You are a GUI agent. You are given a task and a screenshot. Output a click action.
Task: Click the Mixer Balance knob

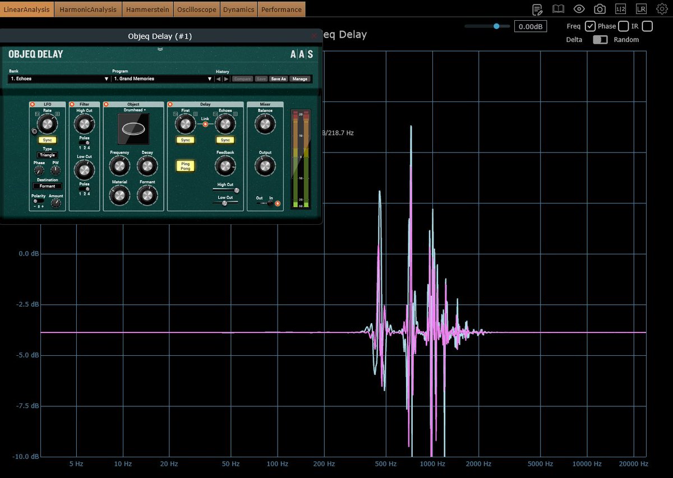tap(265, 123)
